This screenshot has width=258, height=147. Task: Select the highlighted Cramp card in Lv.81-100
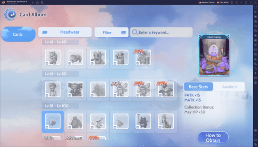point(53,122)
